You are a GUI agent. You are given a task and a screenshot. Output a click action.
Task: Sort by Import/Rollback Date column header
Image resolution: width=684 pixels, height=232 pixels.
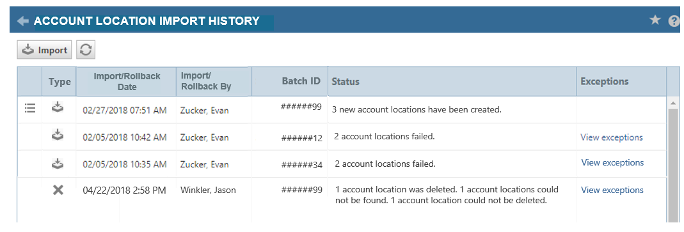(x=127, y=82)
